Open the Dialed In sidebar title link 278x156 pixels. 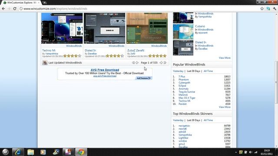tap(201, 42)
